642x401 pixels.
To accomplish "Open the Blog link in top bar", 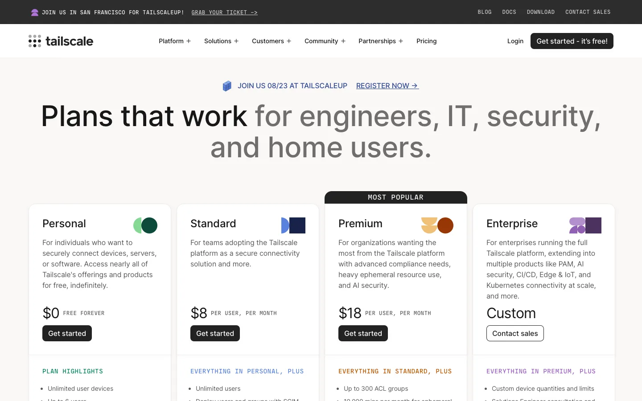I will tap(485, 12).
